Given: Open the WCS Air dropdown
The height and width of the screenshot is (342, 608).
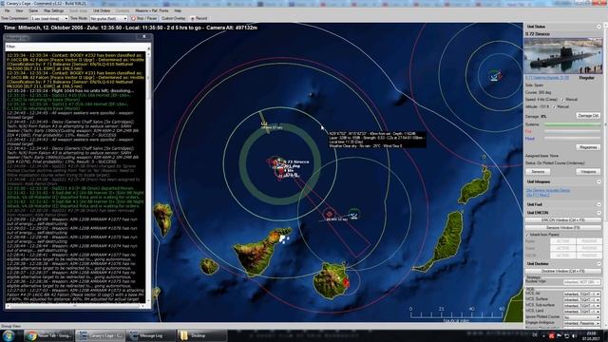Looking at the screenshot, I should tap(581, 294).
